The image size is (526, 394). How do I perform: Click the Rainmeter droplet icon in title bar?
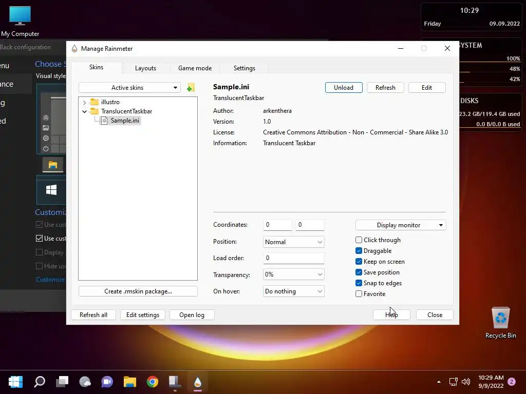[x=74, y=49]
